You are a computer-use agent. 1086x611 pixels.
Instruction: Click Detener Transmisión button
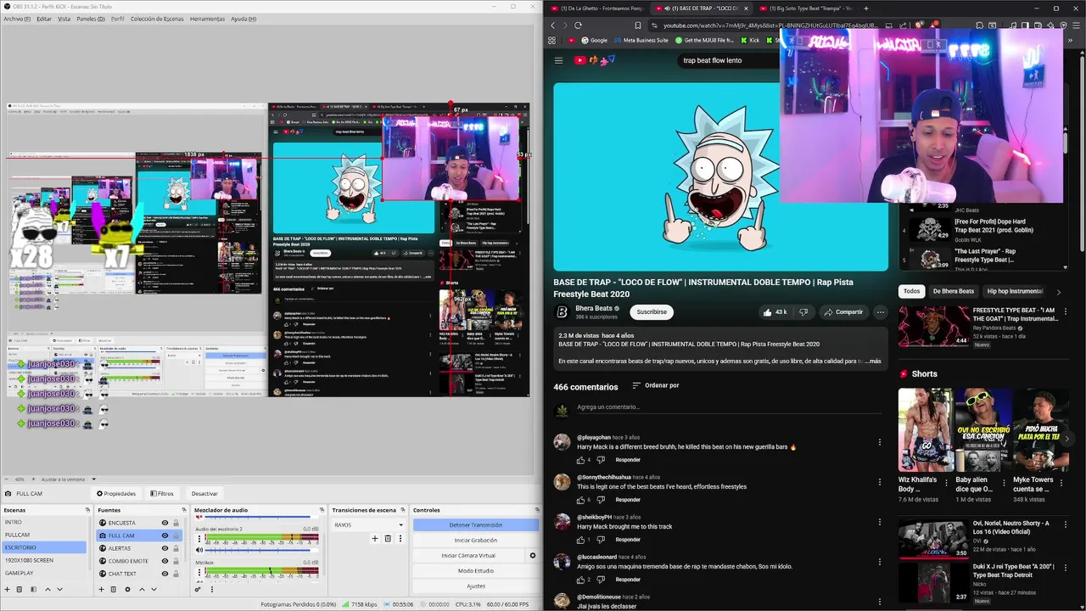[x=476, y=524]
